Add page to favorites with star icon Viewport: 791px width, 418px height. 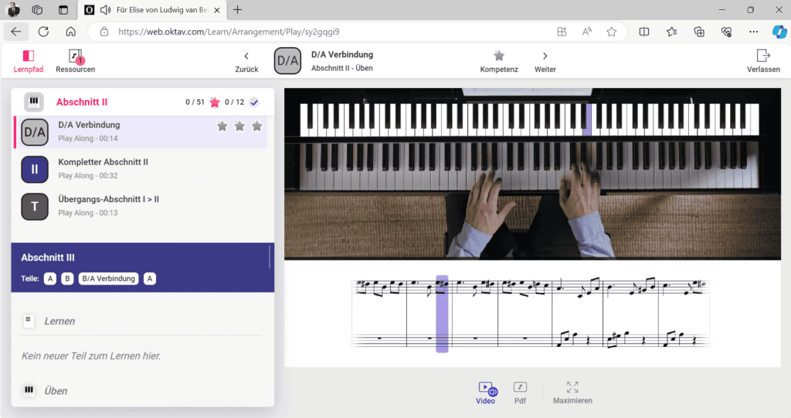(x=611, y=32)
